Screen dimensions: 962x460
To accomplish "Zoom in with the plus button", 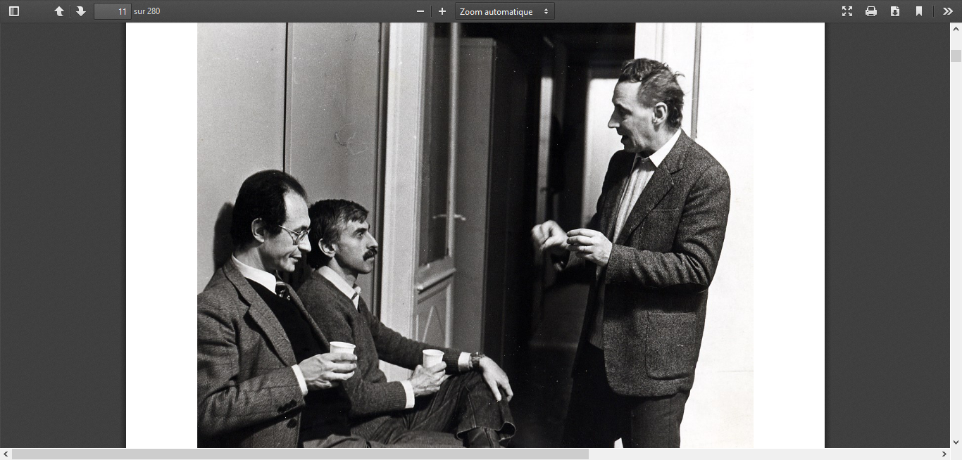I will (442, 11).
